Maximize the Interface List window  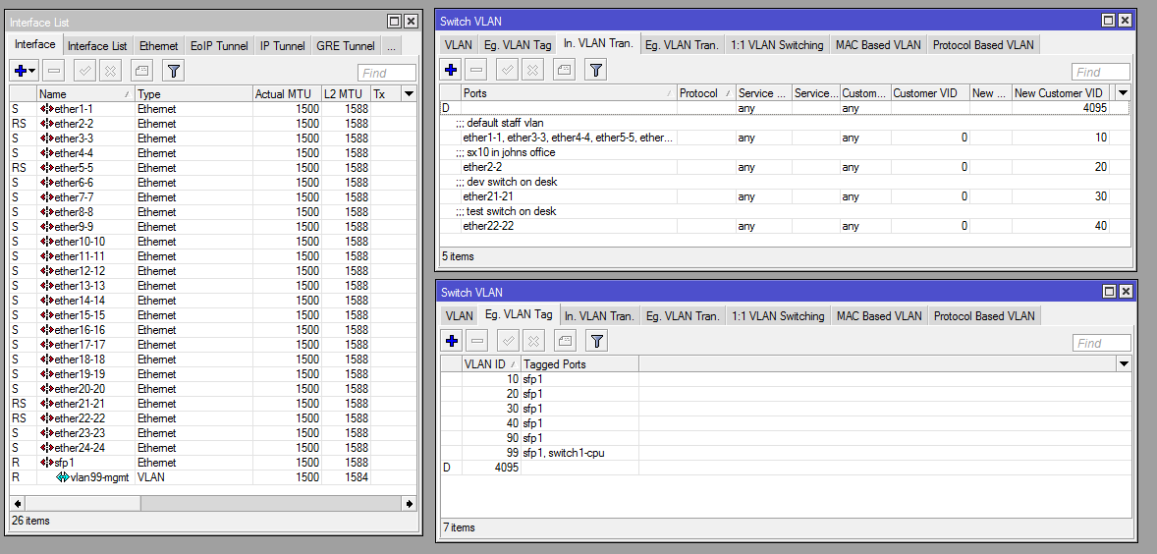tap(395, 22)
